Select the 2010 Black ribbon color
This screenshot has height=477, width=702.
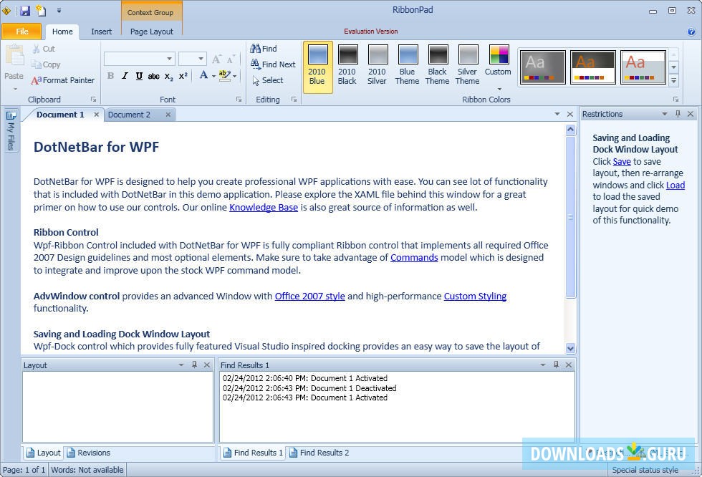pos(347,67)
